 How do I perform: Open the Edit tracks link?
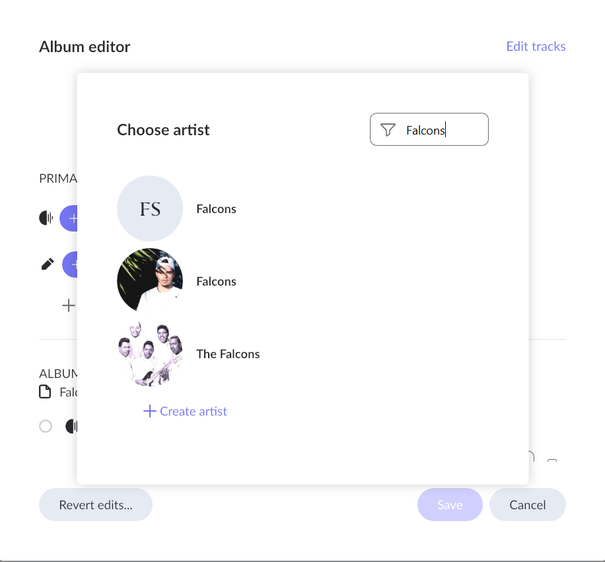(536, 46)
